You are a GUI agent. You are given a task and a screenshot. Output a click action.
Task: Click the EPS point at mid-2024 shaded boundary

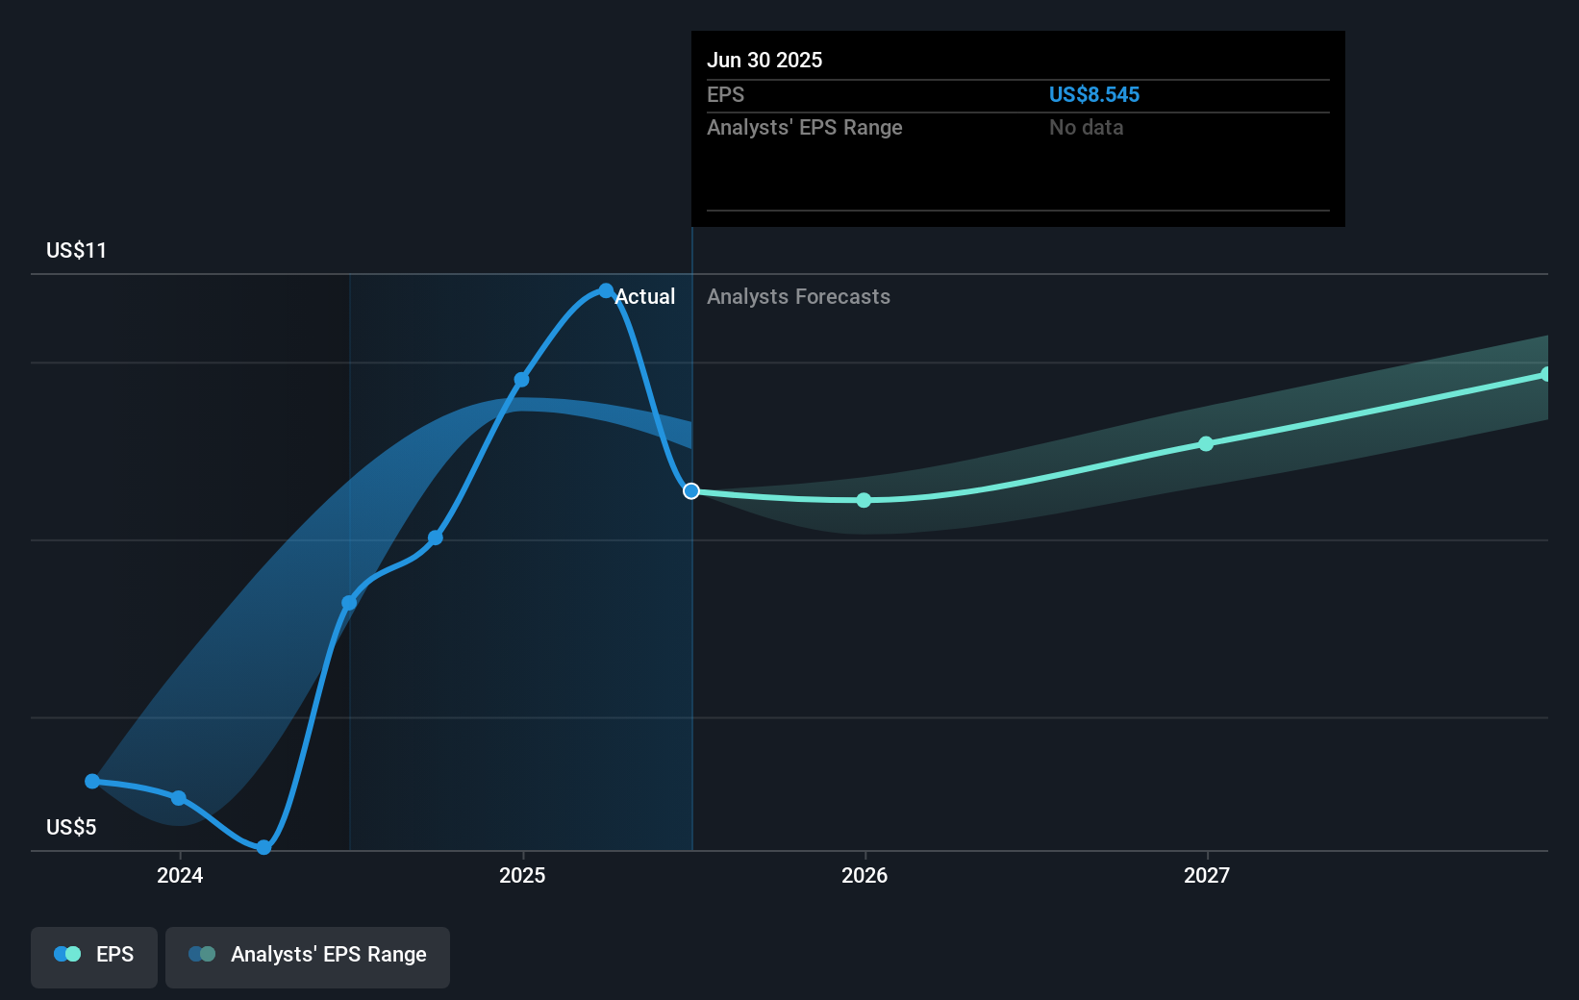point(349,603)
